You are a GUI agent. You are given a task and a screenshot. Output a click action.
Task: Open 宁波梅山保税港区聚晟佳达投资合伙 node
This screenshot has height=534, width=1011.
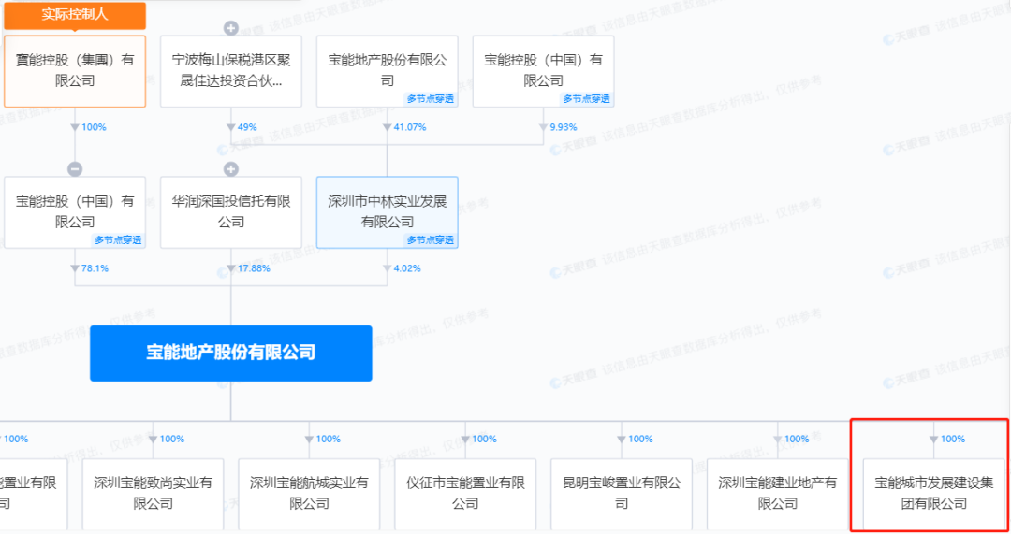[x=231, y=71]
